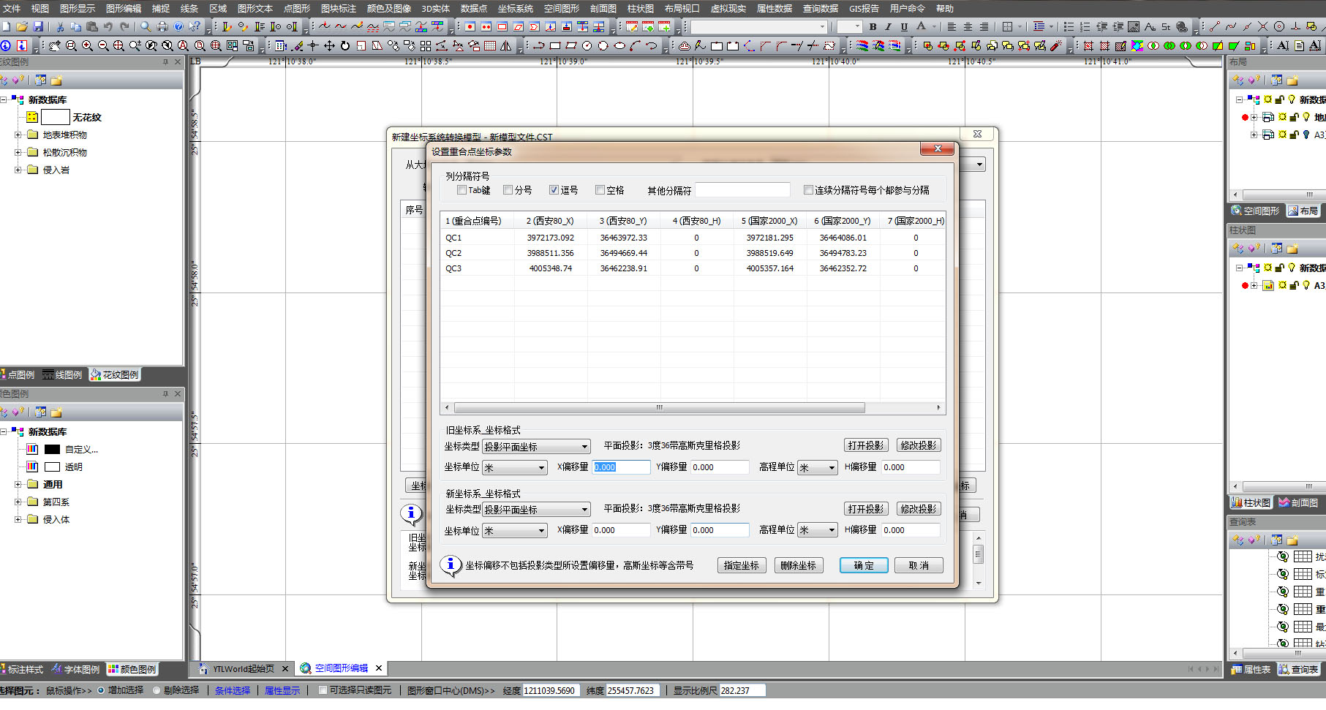The width and height of the screenshot is (1326, 710).
Task: Enable the 分号 separator checkbox
Action: [508, 190]
